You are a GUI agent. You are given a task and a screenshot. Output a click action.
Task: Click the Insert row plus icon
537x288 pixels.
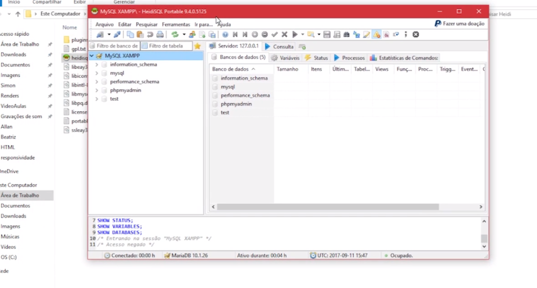tap(255, 34)
